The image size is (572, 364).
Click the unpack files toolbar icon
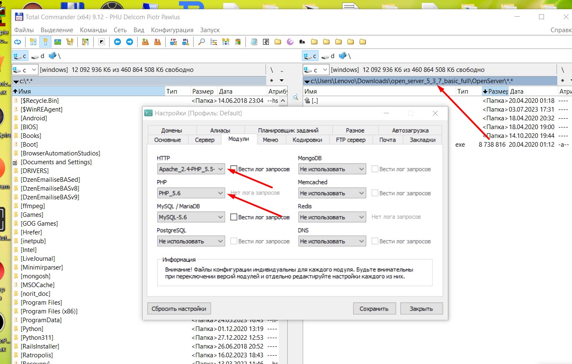[x=157, y=42]
